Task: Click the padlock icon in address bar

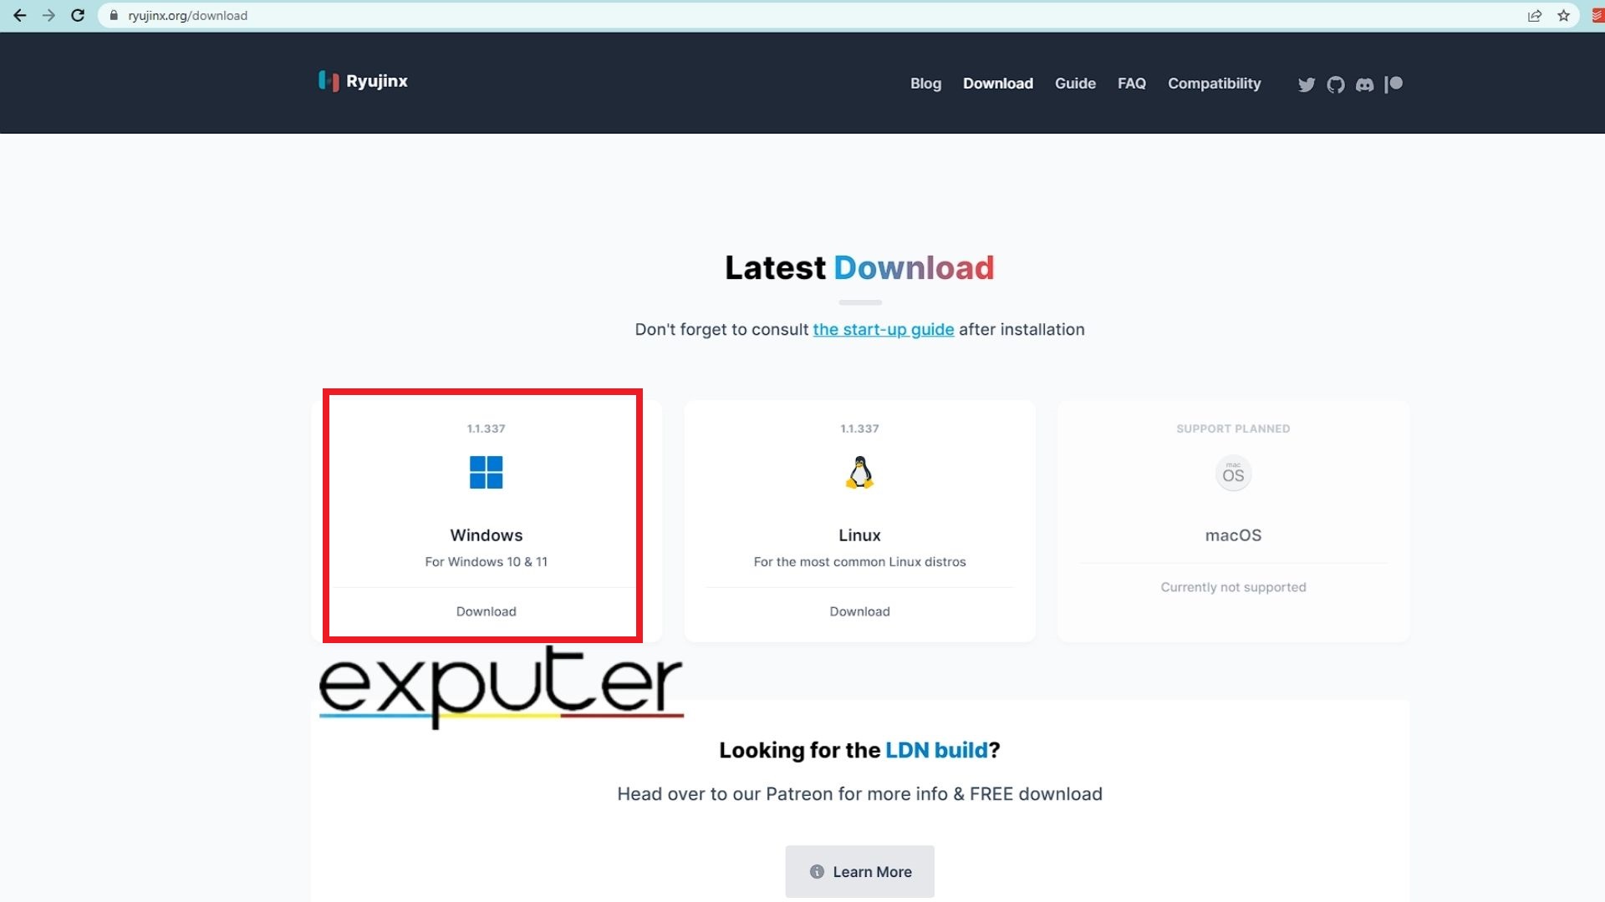Action: (x=114, y=15)
